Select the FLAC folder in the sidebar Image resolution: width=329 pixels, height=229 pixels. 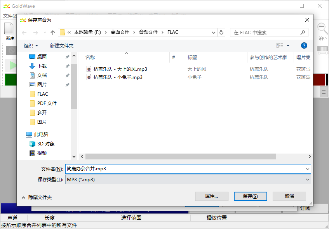click(43, 94)
